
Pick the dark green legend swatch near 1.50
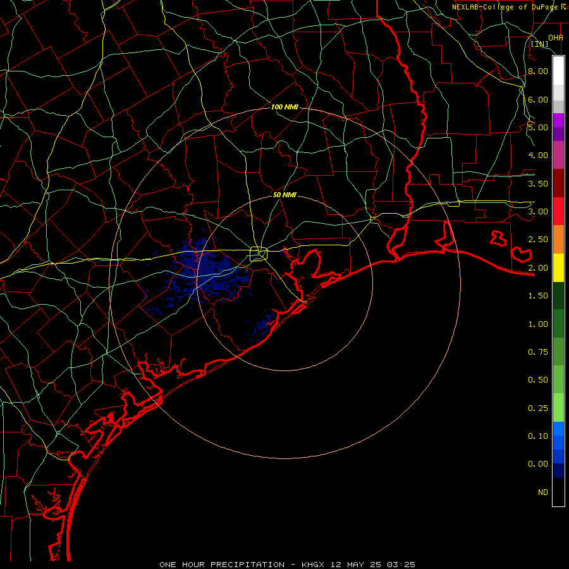tap(558, 296)
